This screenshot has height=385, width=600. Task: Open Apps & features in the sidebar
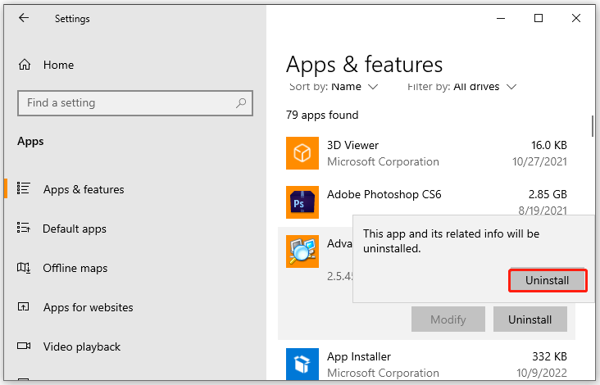(x=84, y=189)
